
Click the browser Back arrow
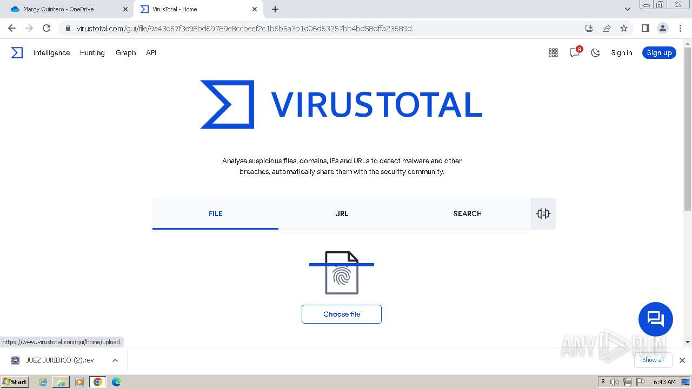[x=12, y=28]
